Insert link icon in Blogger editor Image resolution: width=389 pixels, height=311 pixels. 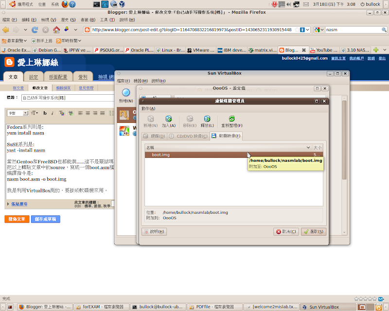tap(71, 113)
